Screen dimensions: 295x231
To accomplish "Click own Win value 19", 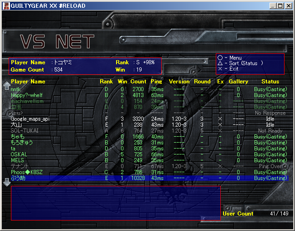I will [139, 70].
